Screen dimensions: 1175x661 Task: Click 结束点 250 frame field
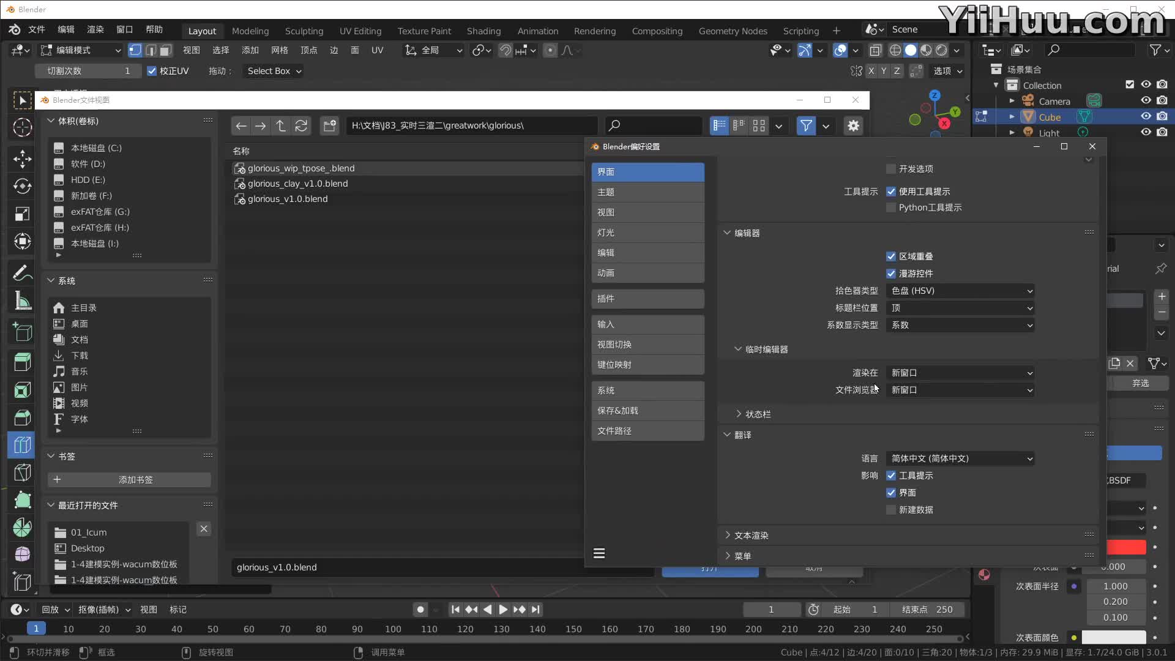tap(927, 610)
